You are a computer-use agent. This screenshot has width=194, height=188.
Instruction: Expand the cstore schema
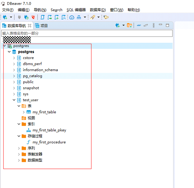coord(14,58)
